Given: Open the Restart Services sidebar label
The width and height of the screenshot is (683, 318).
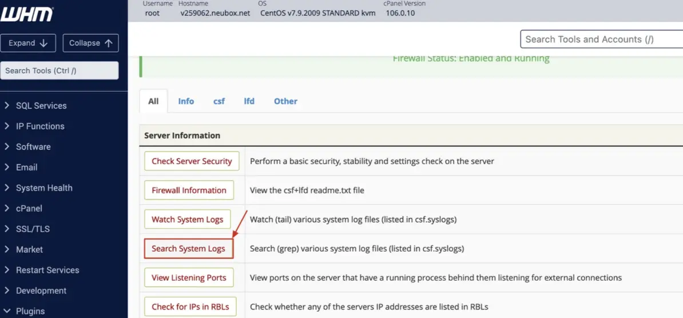Looking at the screenshot, I should (47, 269).
